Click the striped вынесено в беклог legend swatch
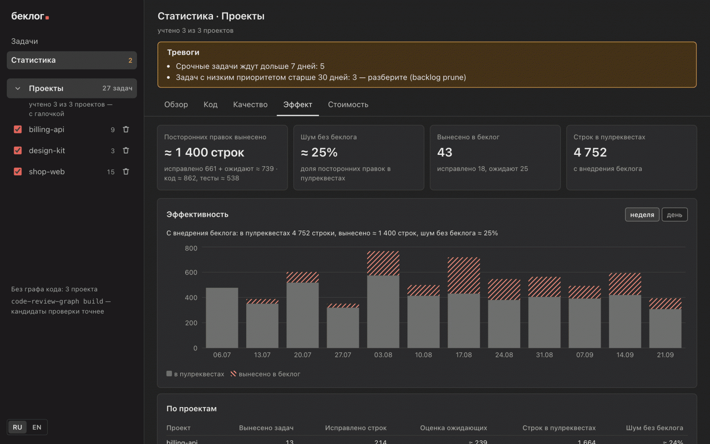Viewport: 710px width, 444px height. 233,374
